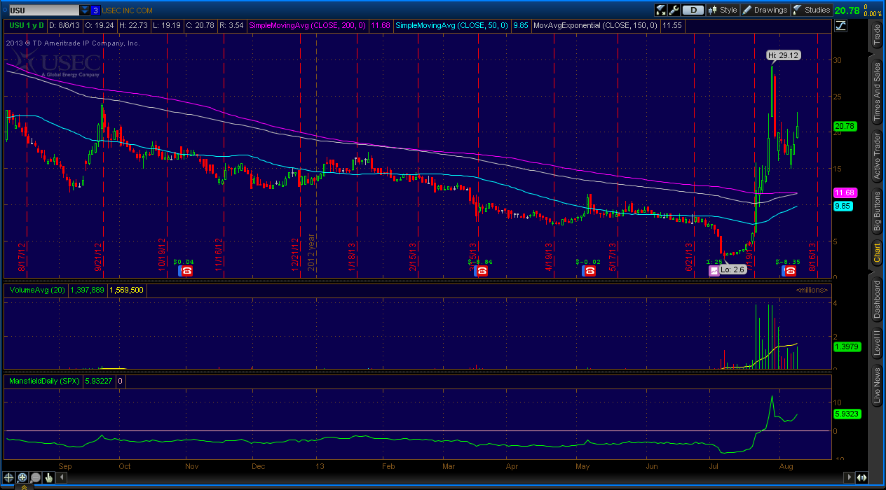
Task: Select the pan hand tool
Action: pos(48,477)
